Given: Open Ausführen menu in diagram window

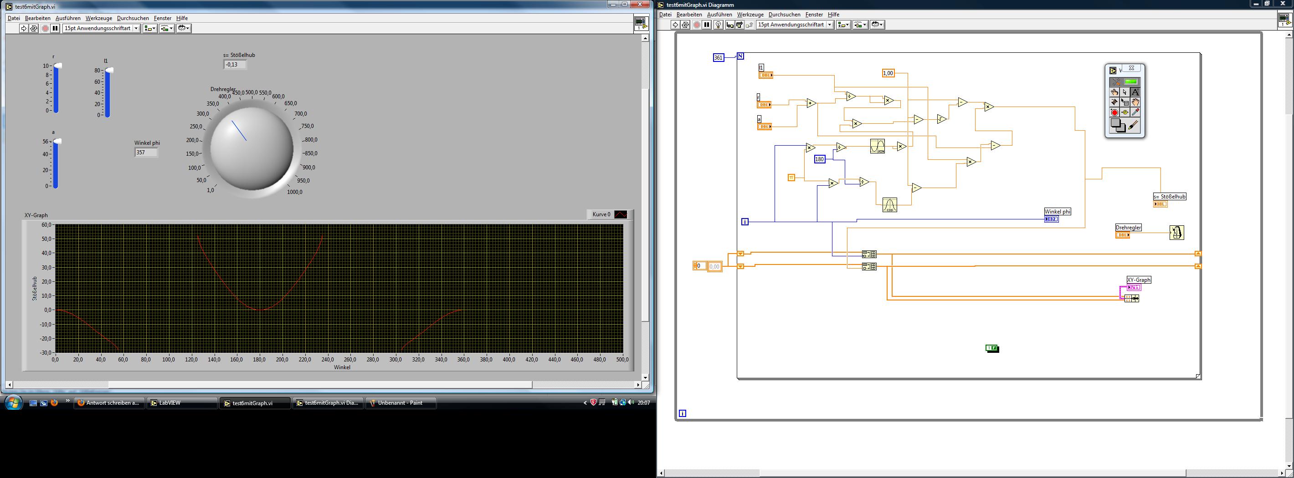Looking at the screenshot, I should 719,15.
